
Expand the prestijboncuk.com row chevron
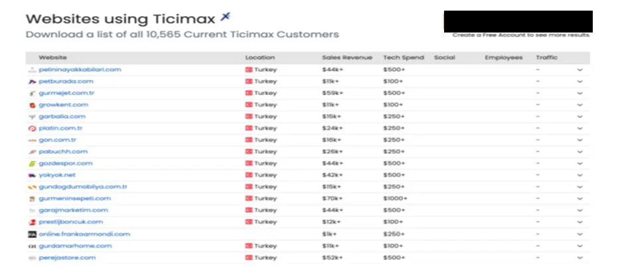[579, 222]
